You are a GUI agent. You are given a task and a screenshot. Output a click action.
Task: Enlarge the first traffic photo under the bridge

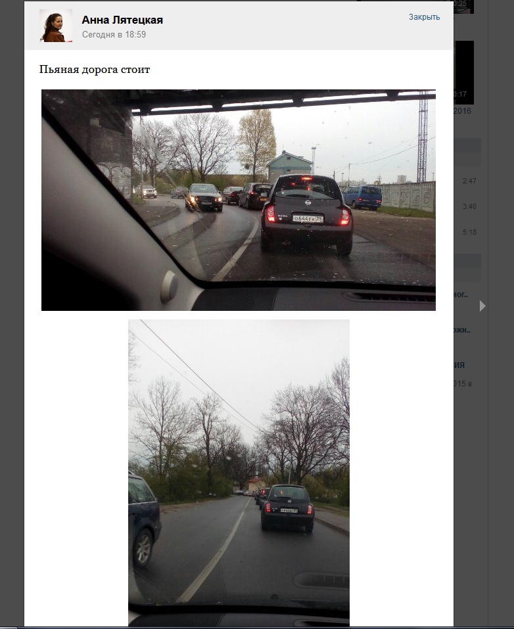pyautogui.click(x=239, y=200)
